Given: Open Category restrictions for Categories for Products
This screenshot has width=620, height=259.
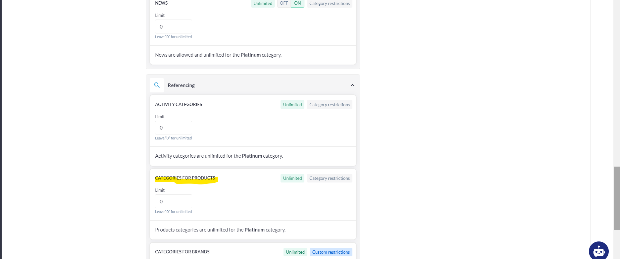Looking at the screenshot, I should click(329, 178).
